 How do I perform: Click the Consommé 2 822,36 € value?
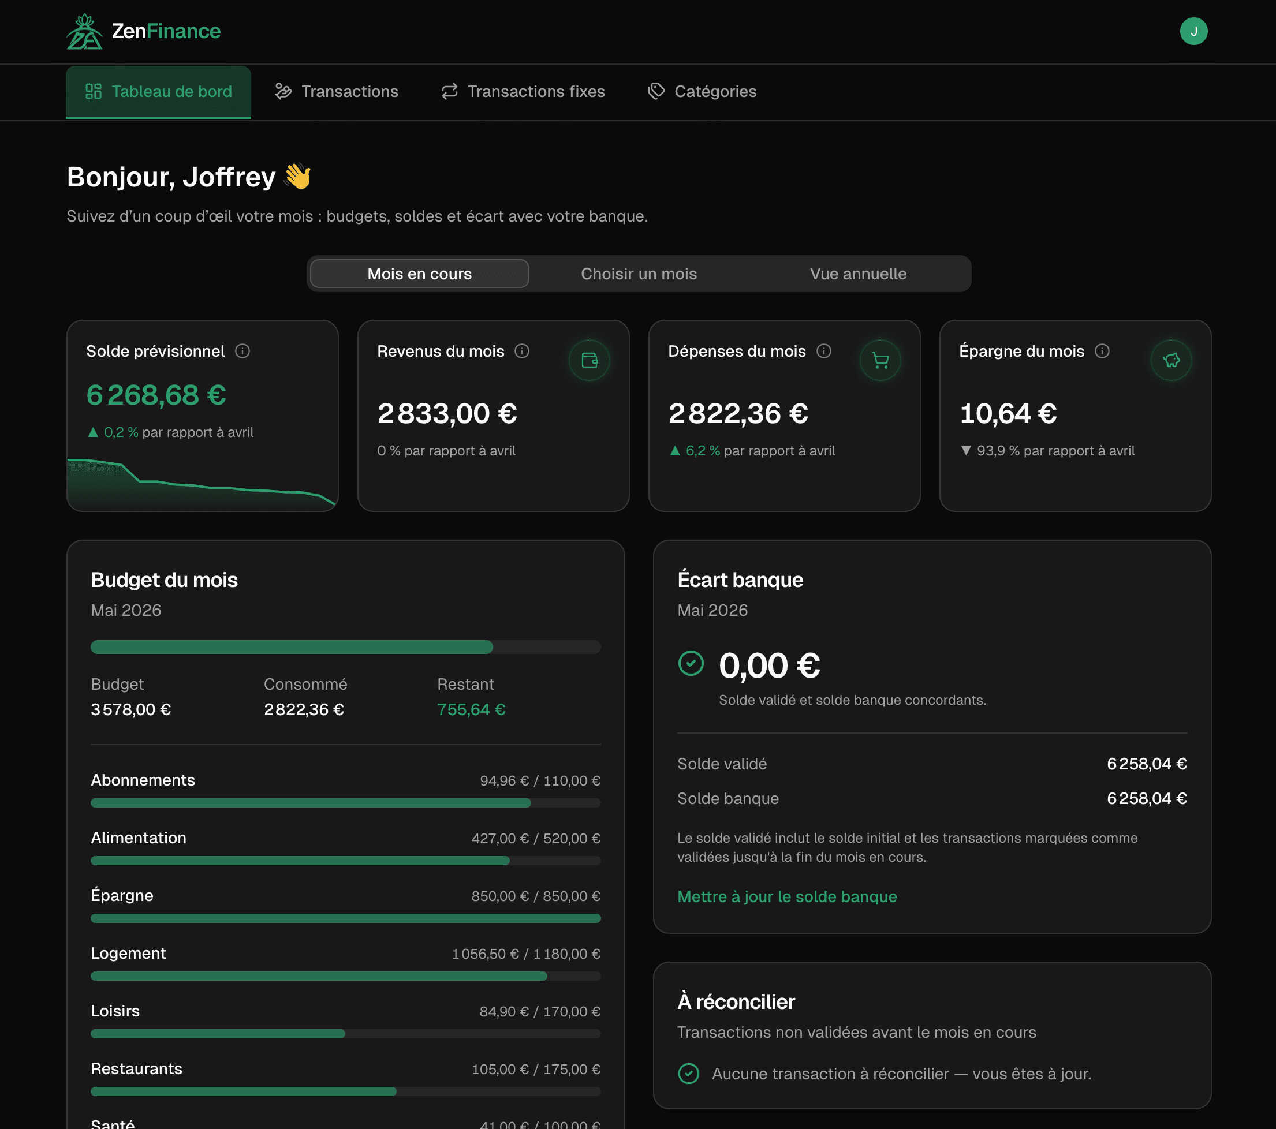(303, 709)
